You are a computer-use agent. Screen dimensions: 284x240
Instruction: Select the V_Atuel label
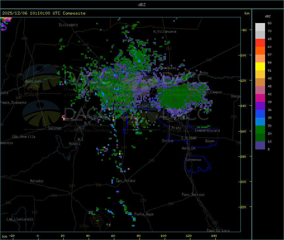coord(162,117)
